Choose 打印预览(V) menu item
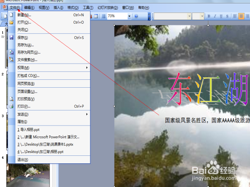This screenshot has height=187, width=250. 50,99
